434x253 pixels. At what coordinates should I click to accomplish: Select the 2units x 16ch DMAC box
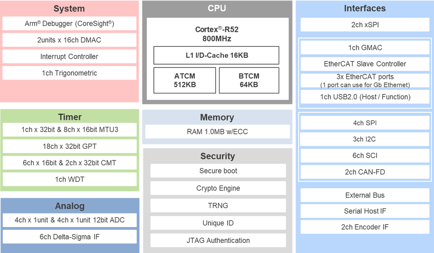(69, 40)
